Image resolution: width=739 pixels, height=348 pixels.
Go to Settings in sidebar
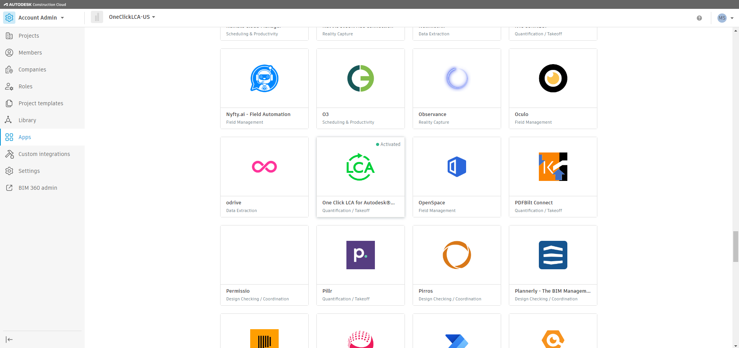tap(42, 171)
